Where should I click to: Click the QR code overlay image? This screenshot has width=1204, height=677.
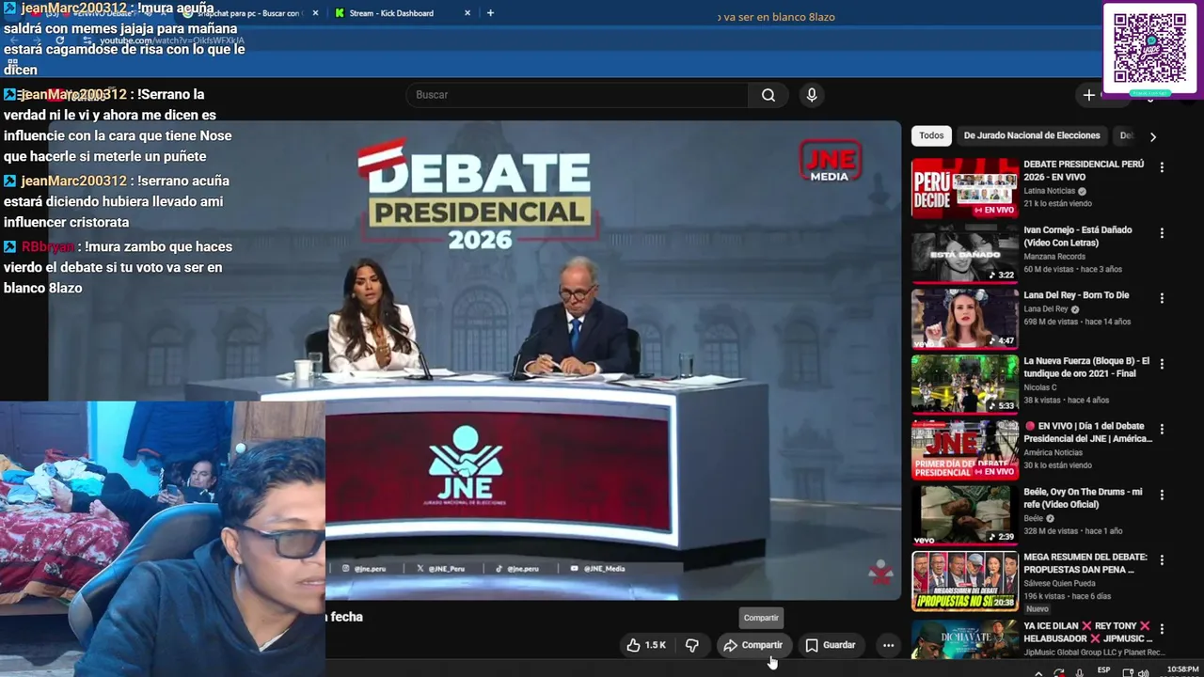[x=1149, y=49]
